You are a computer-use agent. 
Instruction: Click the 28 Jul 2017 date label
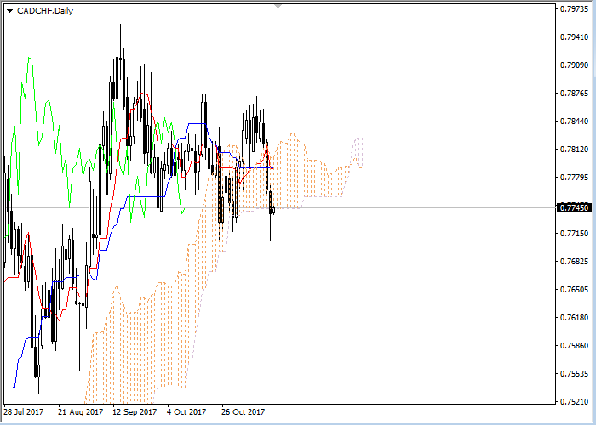click(24, 411)
